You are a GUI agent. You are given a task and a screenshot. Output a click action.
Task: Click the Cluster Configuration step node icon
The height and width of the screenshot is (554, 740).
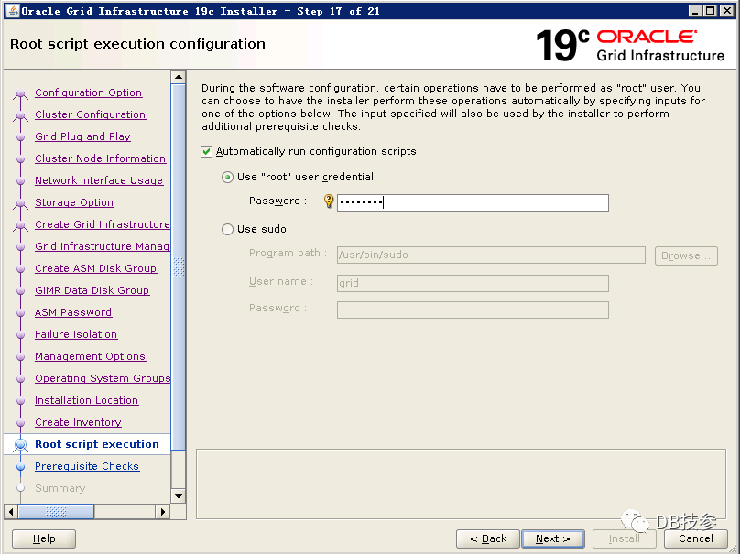(x=21, y=115)
